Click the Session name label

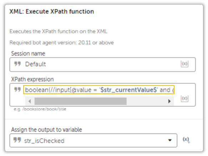(28, 54)
